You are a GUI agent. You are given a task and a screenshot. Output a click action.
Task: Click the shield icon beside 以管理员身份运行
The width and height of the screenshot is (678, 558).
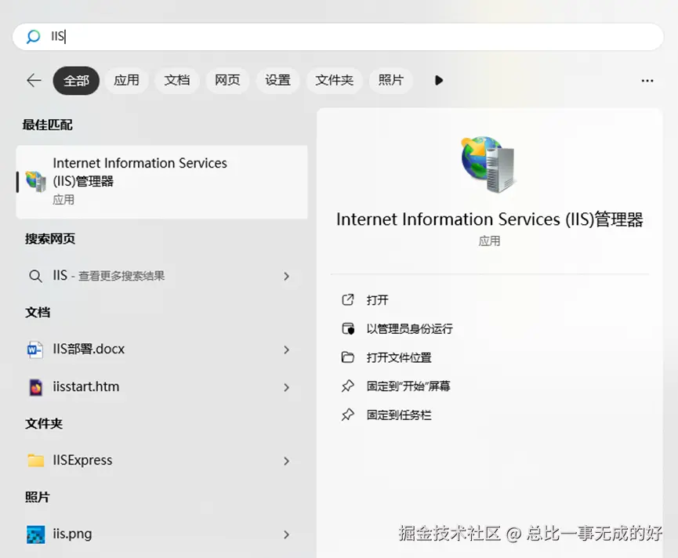click(349, 328)
